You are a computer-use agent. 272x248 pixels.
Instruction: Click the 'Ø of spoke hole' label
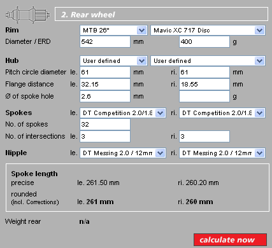[x=29, y=96]
